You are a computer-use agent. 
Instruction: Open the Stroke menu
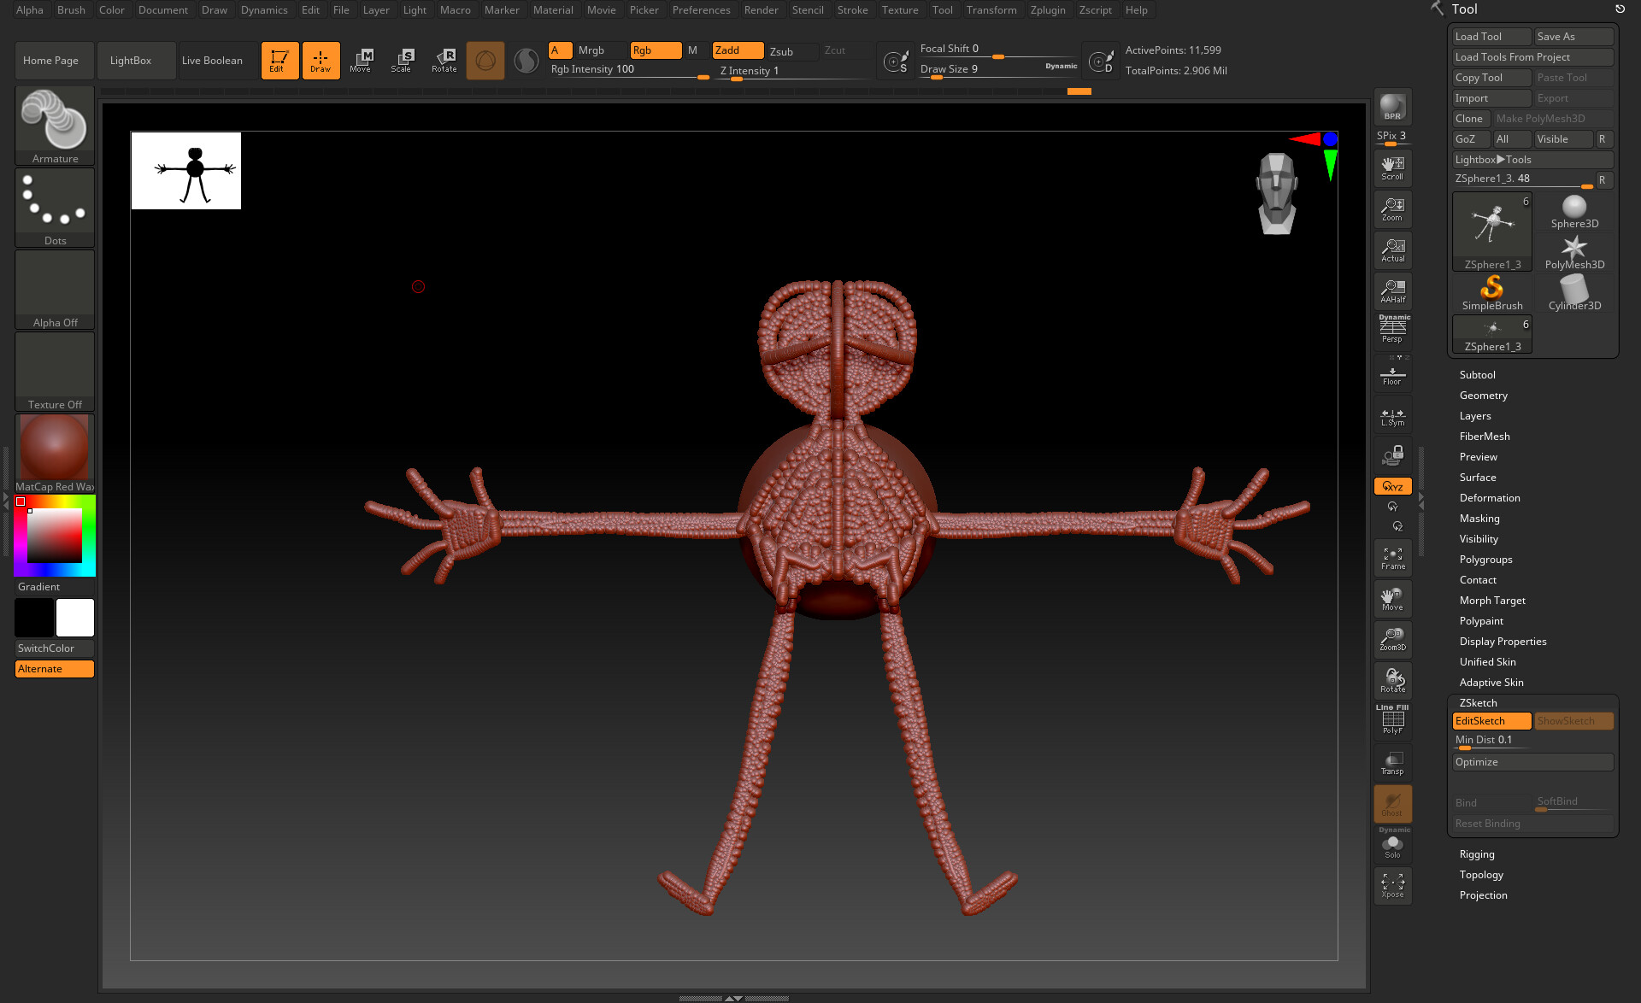(852, 10)
